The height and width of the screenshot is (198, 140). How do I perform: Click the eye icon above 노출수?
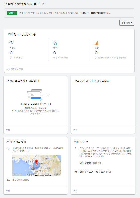pos(11,43)
